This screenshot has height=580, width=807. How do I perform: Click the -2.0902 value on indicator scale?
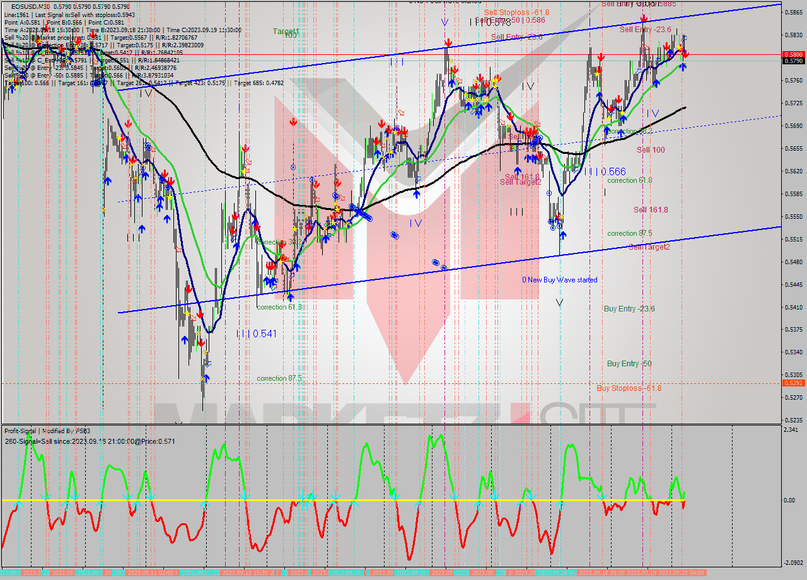click(793, 562)
